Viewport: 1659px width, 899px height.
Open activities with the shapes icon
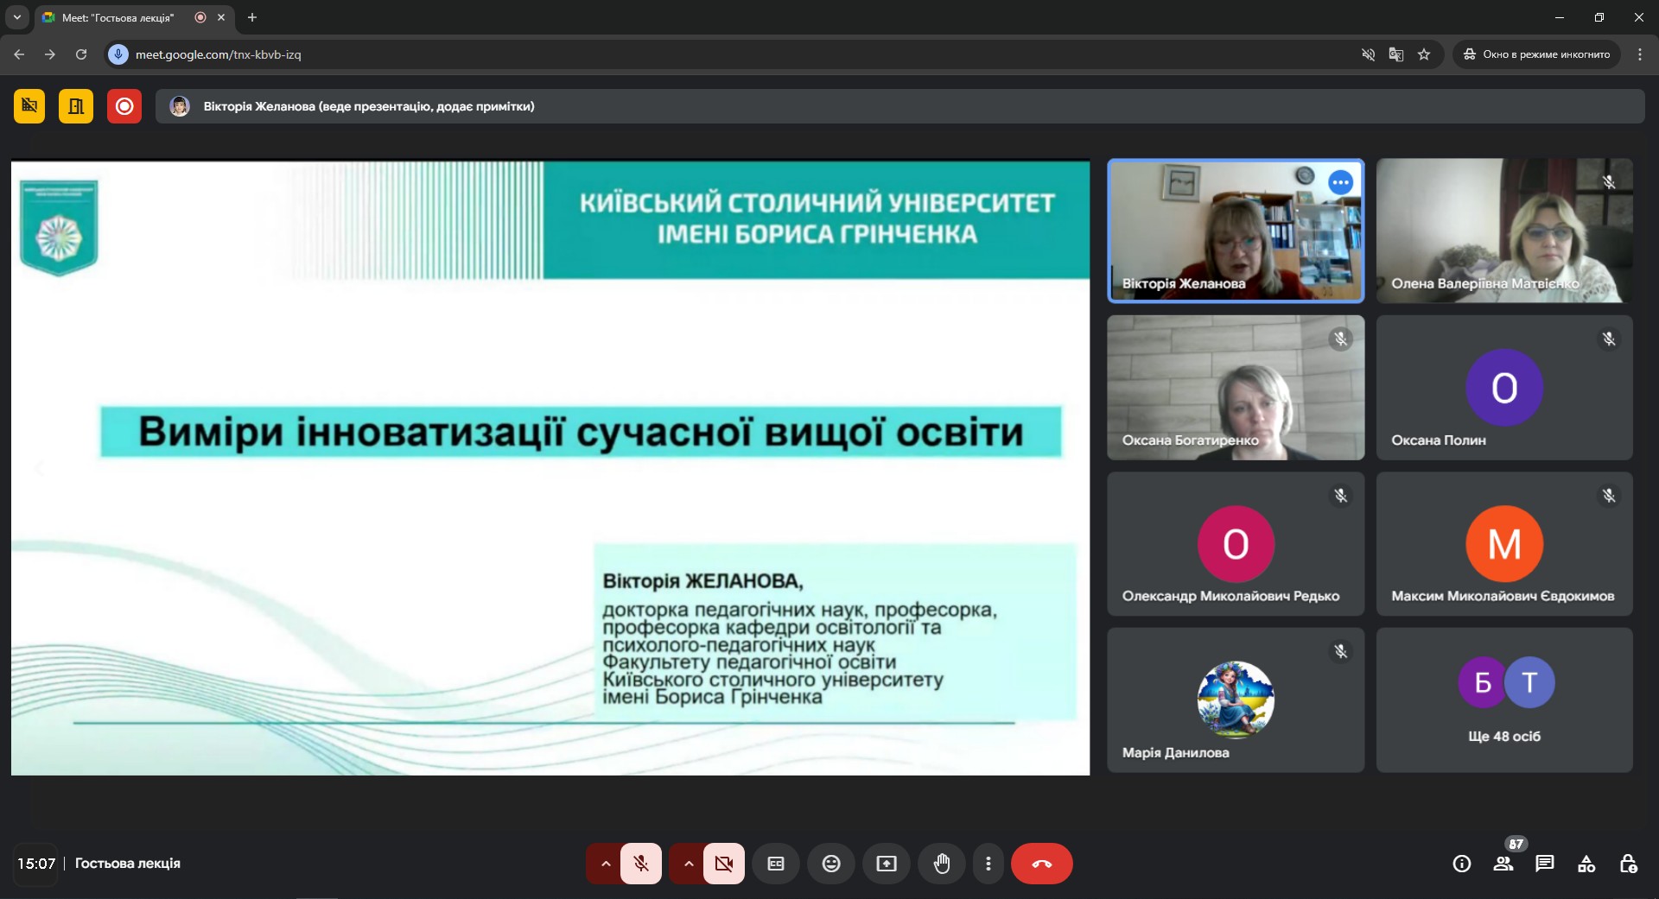pyautogui.click(x=1587, y=864)
